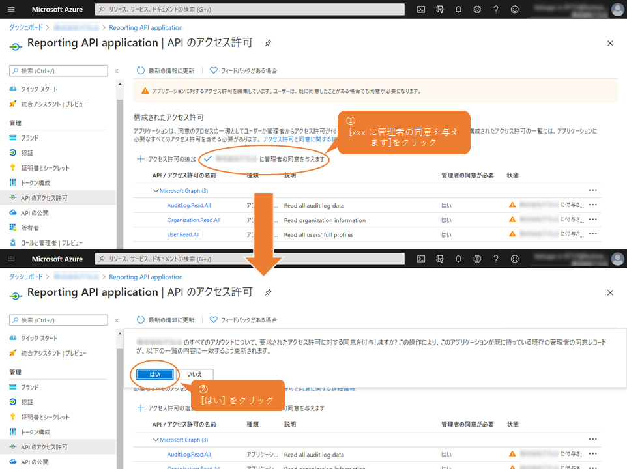
Task: Open more options for User.Read.All in upper screenshot
Action: [x=593, y=234]
